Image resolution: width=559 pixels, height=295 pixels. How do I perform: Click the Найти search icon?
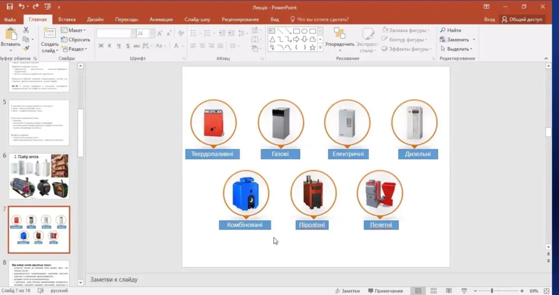[x=443, y=31]
